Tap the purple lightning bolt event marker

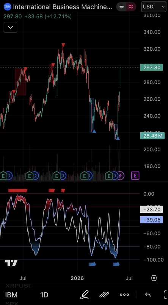click(x=120, y=176)
